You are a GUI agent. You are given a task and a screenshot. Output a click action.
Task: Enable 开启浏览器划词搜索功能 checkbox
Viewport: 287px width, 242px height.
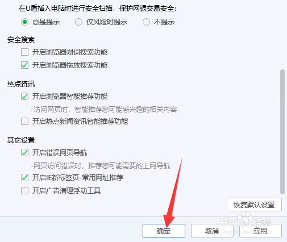24,52
